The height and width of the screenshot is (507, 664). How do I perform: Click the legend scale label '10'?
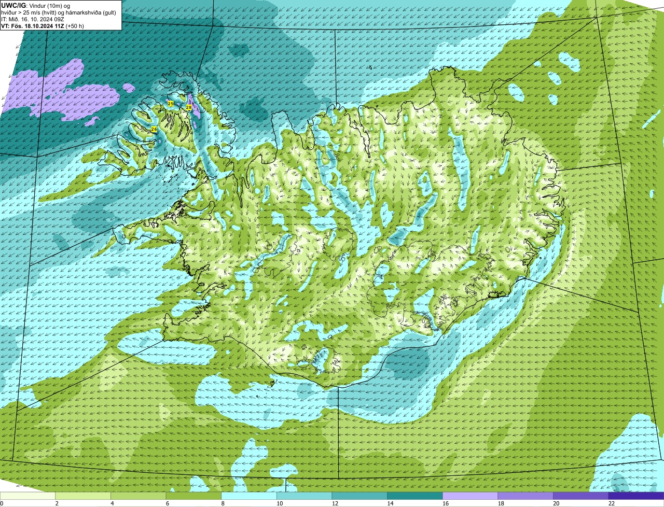[x=280, y=503]
